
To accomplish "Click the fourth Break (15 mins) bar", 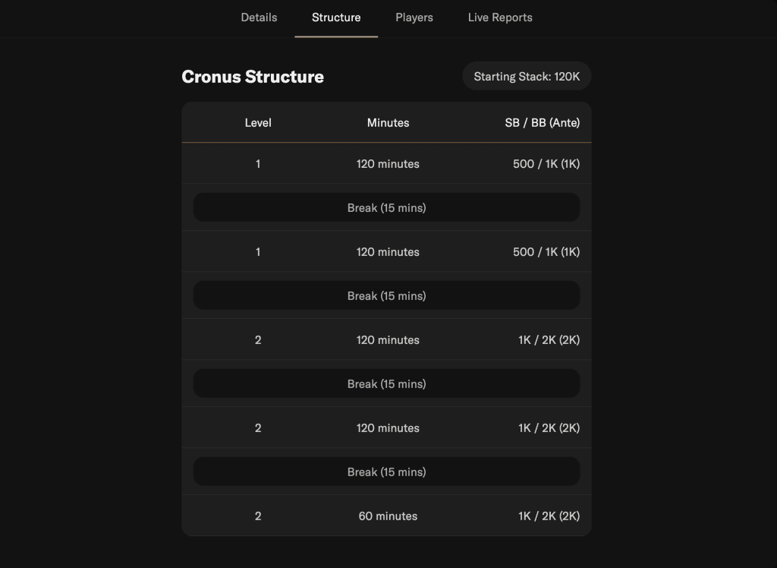I will pyautogui.click(x=386, y=472).
